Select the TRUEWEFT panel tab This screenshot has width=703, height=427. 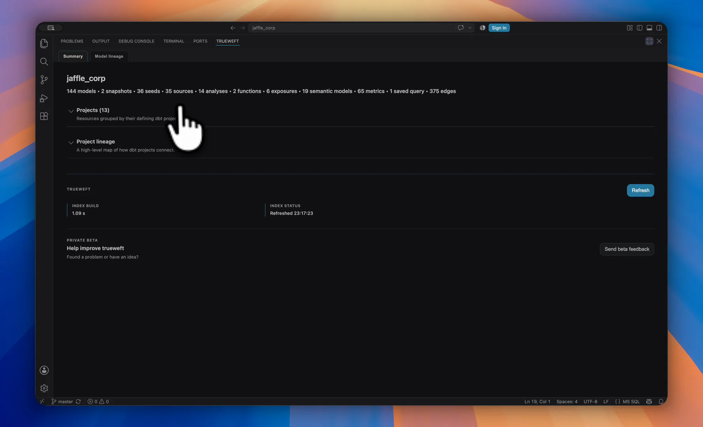click(x=227, y=41)
